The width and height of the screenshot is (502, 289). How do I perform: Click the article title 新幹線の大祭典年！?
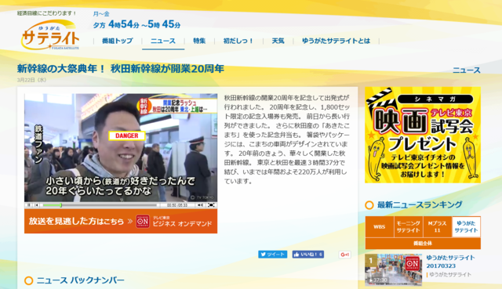click(121, 69)
